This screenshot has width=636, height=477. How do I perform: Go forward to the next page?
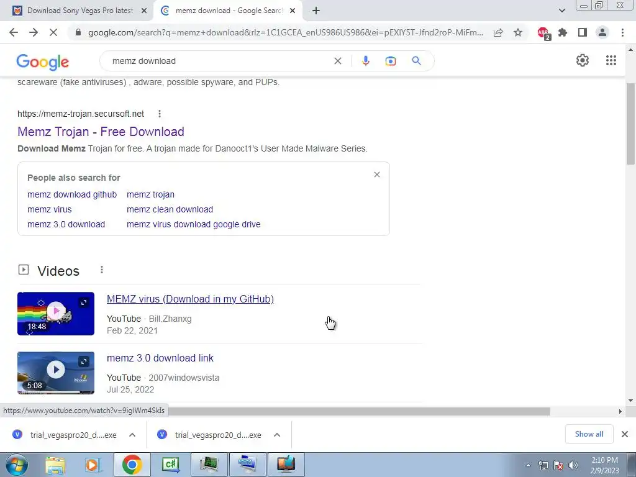click(x=34, y=32)
